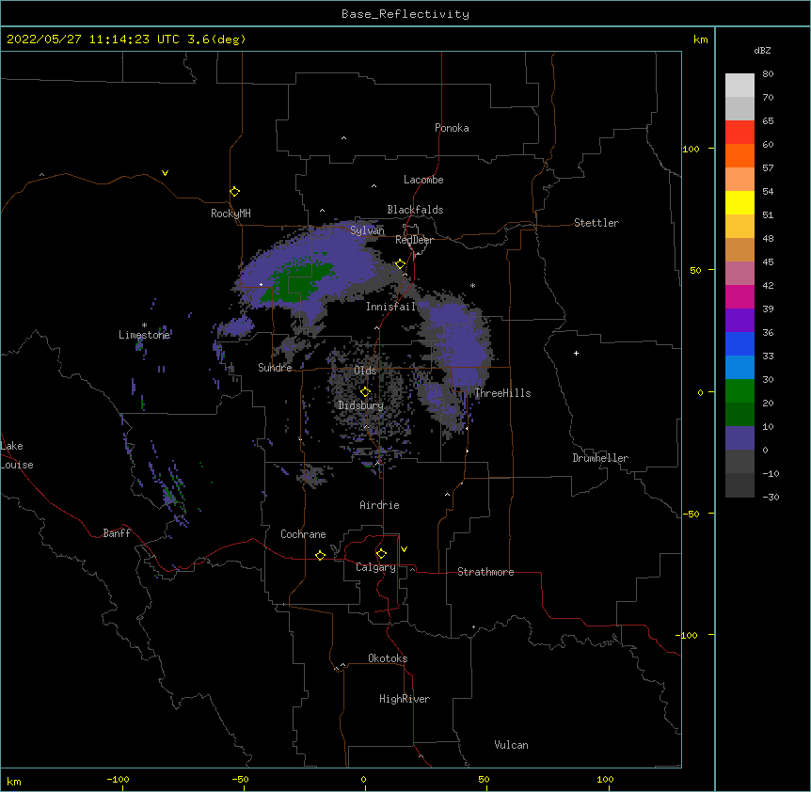Select the Drumheller city label
The height and width of the screenshot is (792, 811).
point(600,458)
